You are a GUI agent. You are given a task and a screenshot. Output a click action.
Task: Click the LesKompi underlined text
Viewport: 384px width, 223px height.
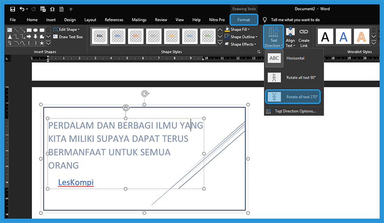[76, 182]
